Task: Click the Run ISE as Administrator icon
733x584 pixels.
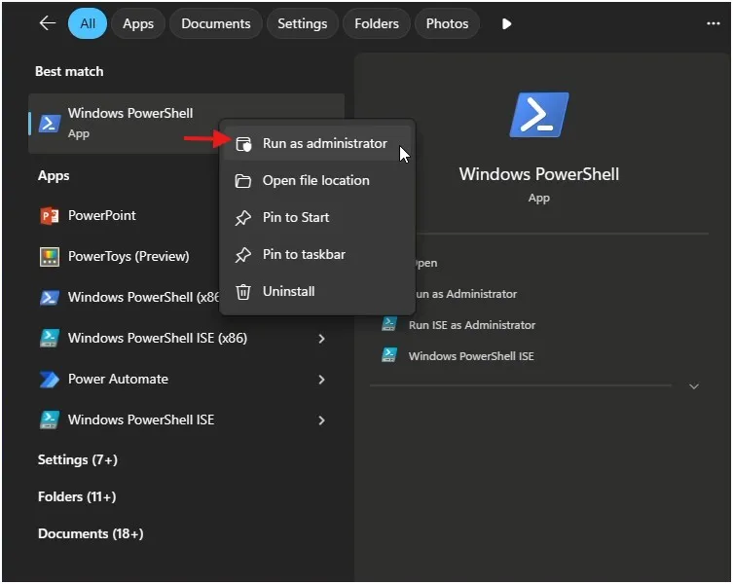Action: coord(389,323)
